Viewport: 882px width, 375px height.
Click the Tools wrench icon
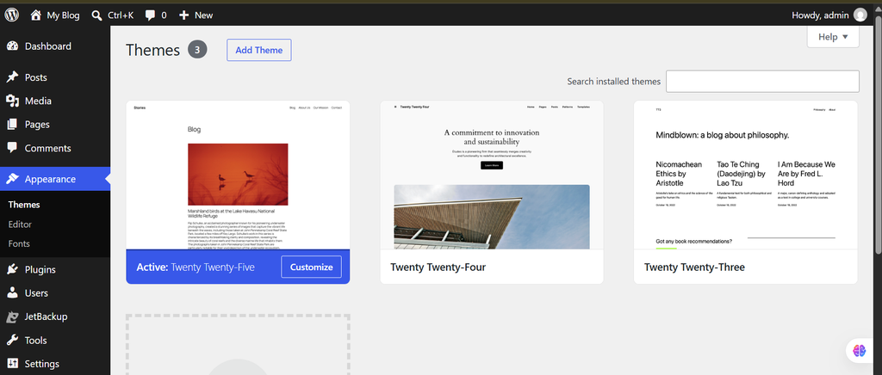12,341
